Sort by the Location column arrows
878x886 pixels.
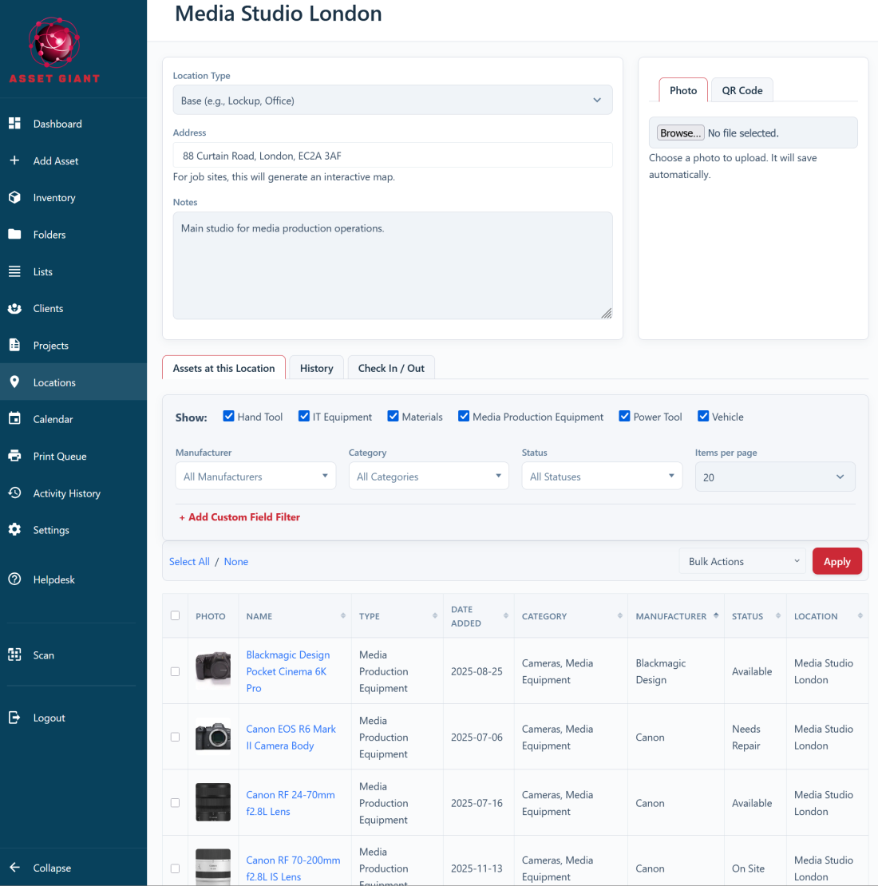860,616
